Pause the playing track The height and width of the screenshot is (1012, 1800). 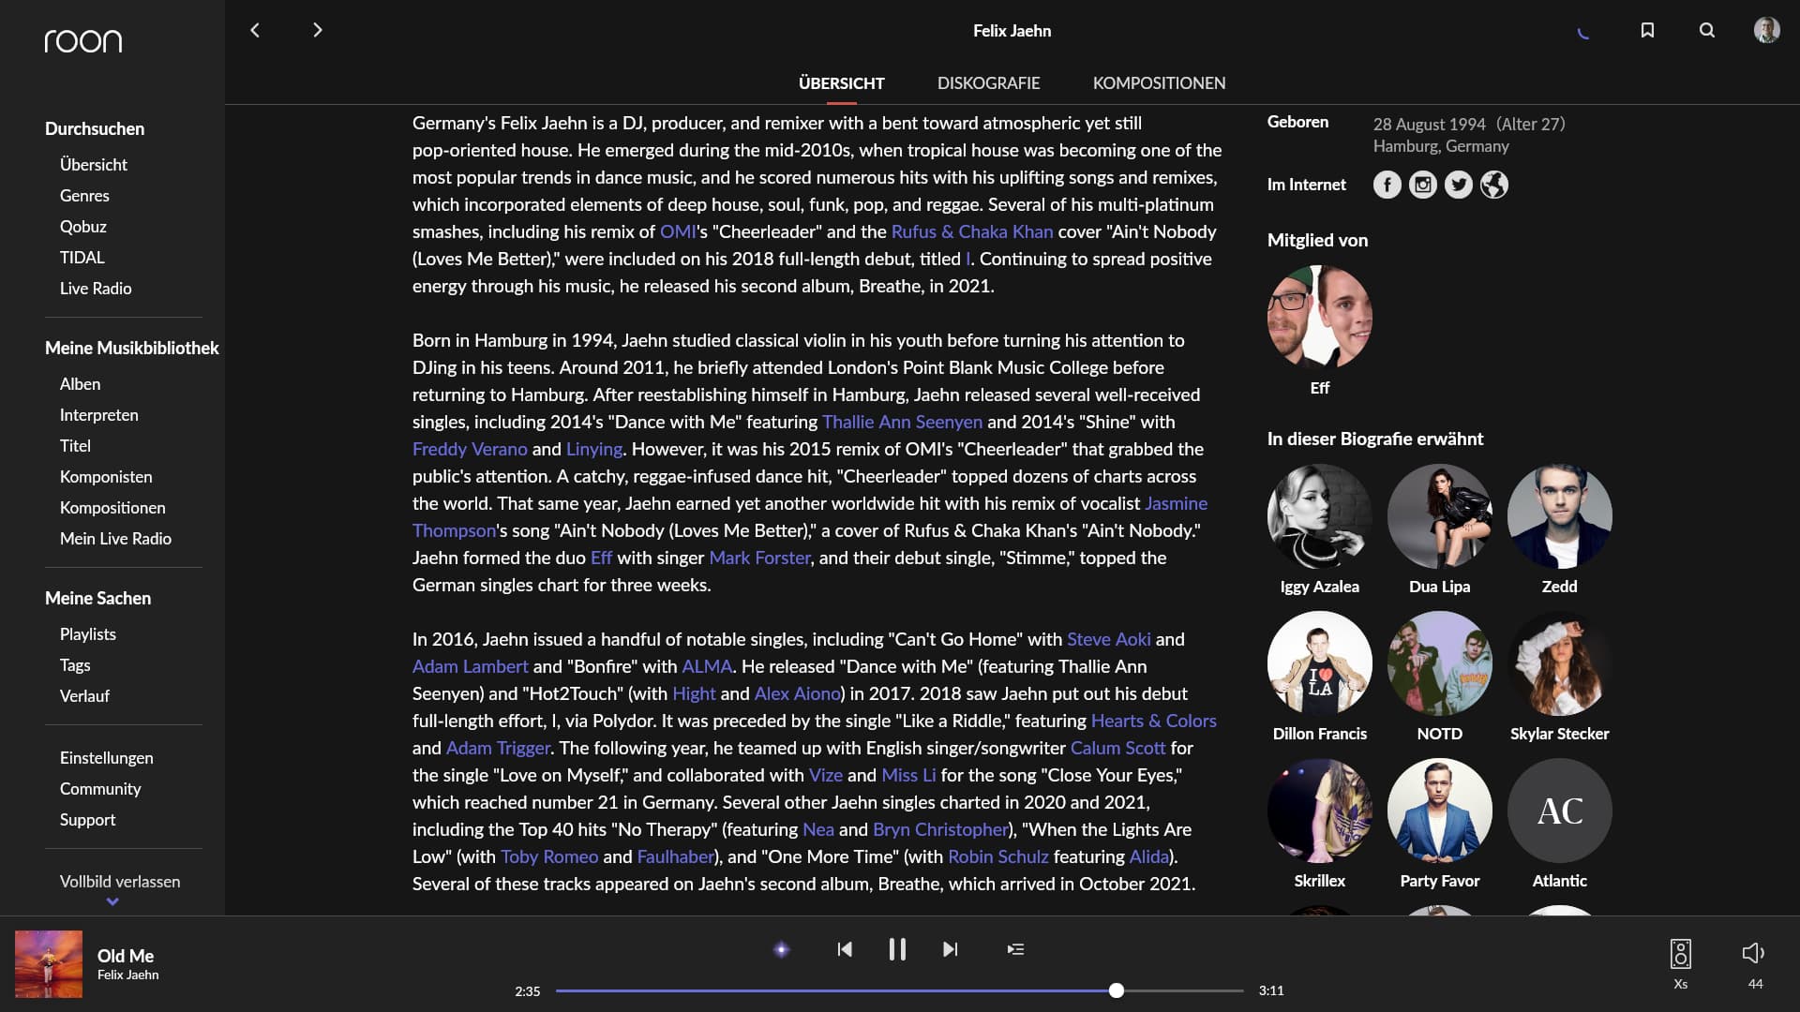pyautogui.click(x=897, y=949)
